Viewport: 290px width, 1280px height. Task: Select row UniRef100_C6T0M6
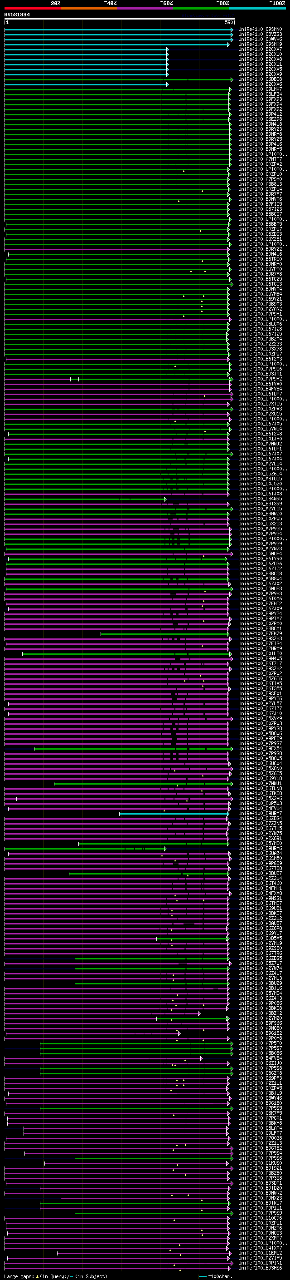(260, 598)
